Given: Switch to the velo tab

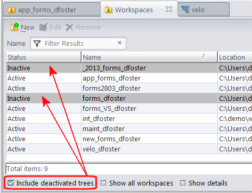Looking at the screenshot, I should point(204,10).
